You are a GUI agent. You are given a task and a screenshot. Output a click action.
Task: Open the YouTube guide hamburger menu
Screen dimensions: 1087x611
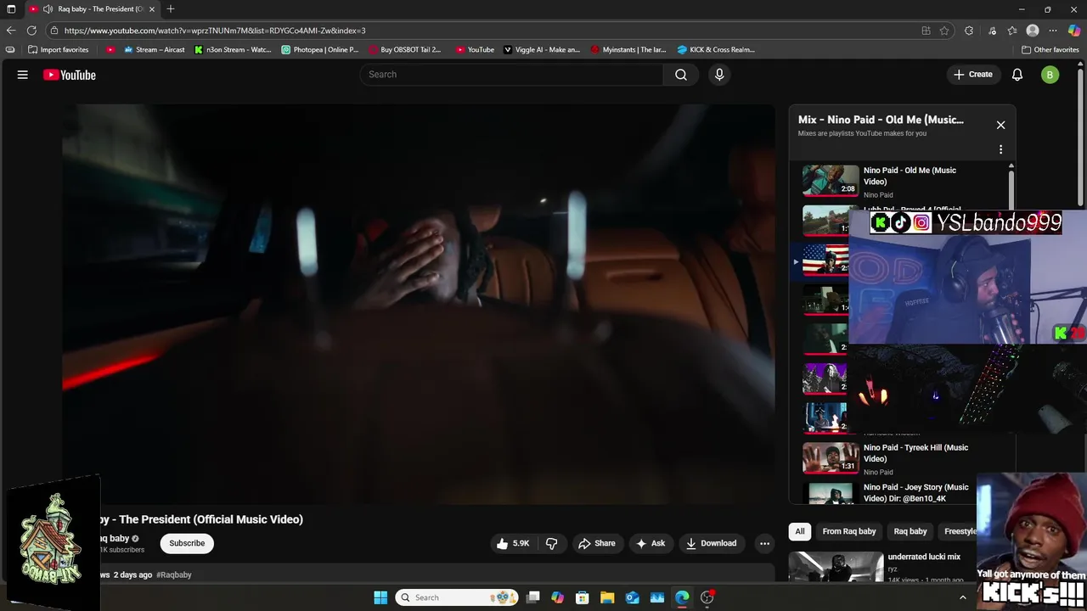pyautogui.click(x=23, y=75)
